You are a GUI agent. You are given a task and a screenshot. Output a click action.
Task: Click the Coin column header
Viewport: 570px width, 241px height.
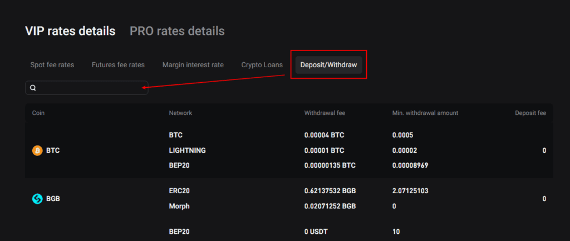click(38, 113)
